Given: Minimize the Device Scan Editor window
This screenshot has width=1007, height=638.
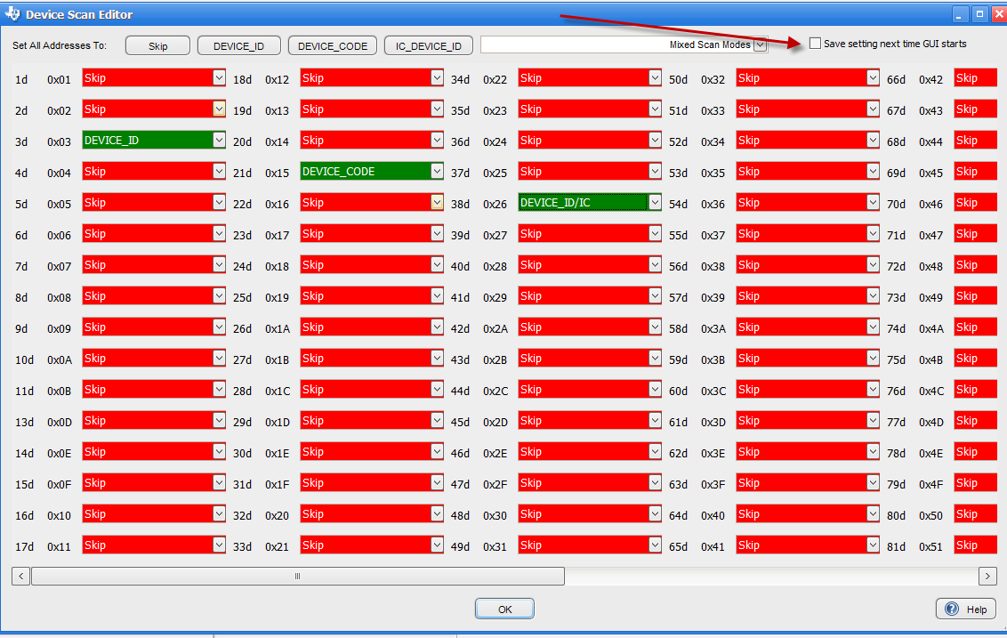Looking at the screenshot, I should tap(958, 13).
